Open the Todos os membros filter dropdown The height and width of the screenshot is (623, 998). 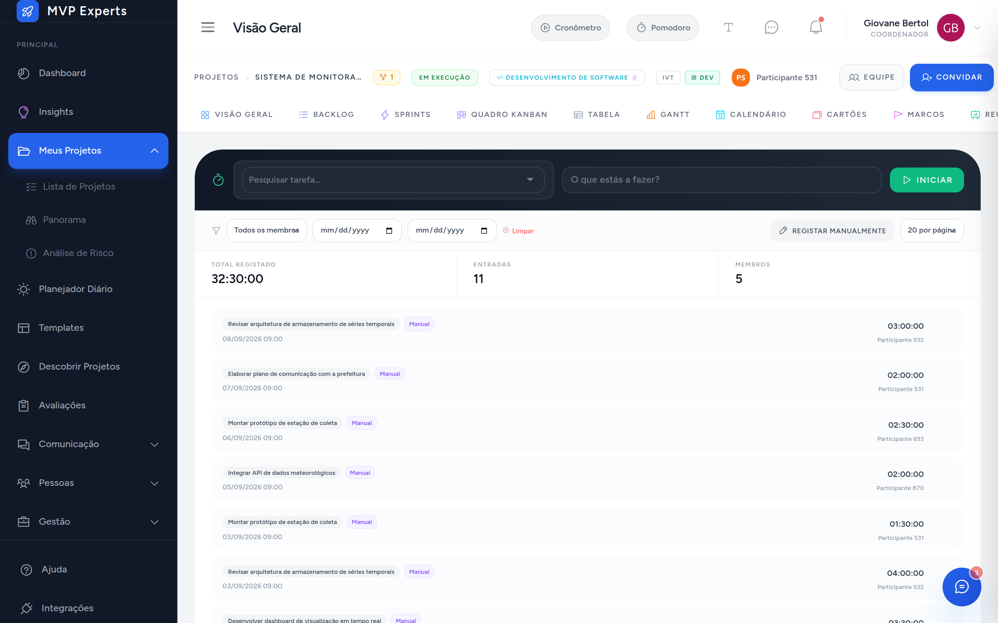point(266,230)
